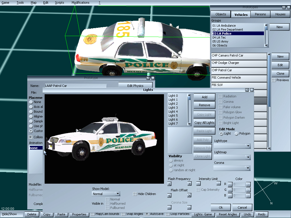This screenshot has height=218, width=291.
Task: Click vehicle prototype list scroll-down arrow
Action: (x=269, y=148)
